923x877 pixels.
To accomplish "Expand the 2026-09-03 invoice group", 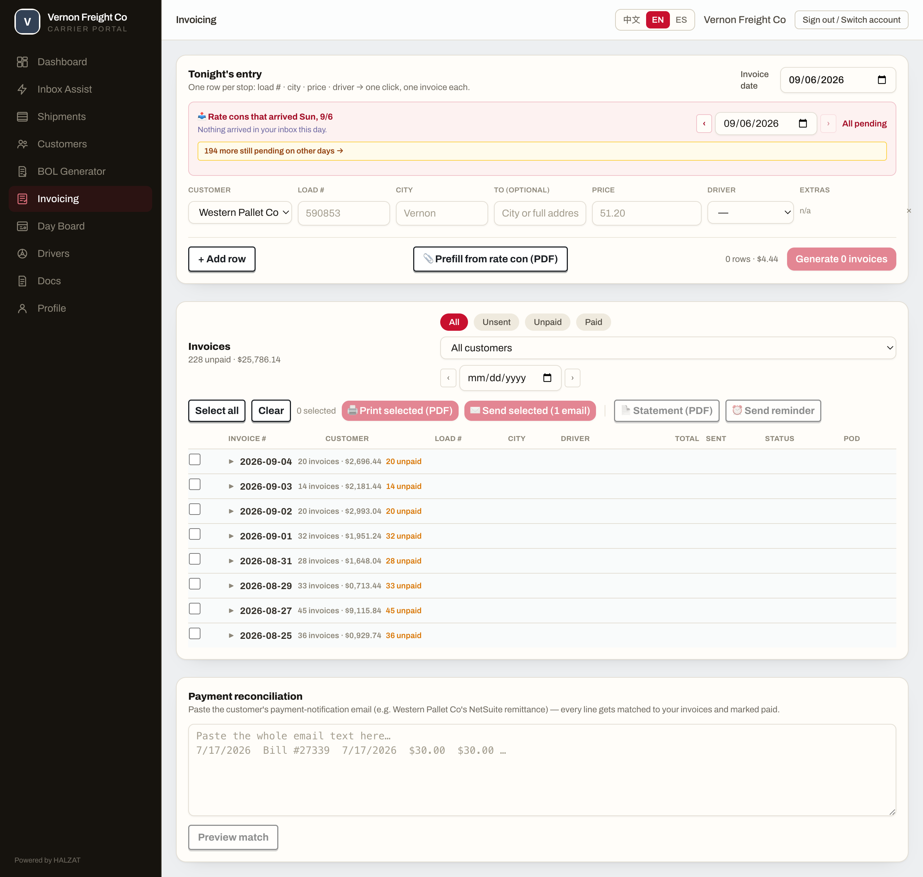I will tap(231, 486).
